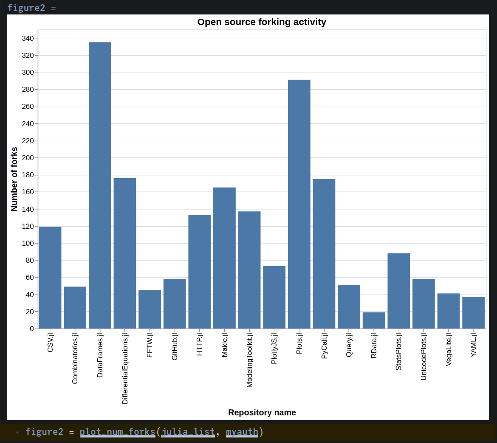The image size is (497, 443).
Task: Click the HTTP.jl bar
Action: [200, 272]
